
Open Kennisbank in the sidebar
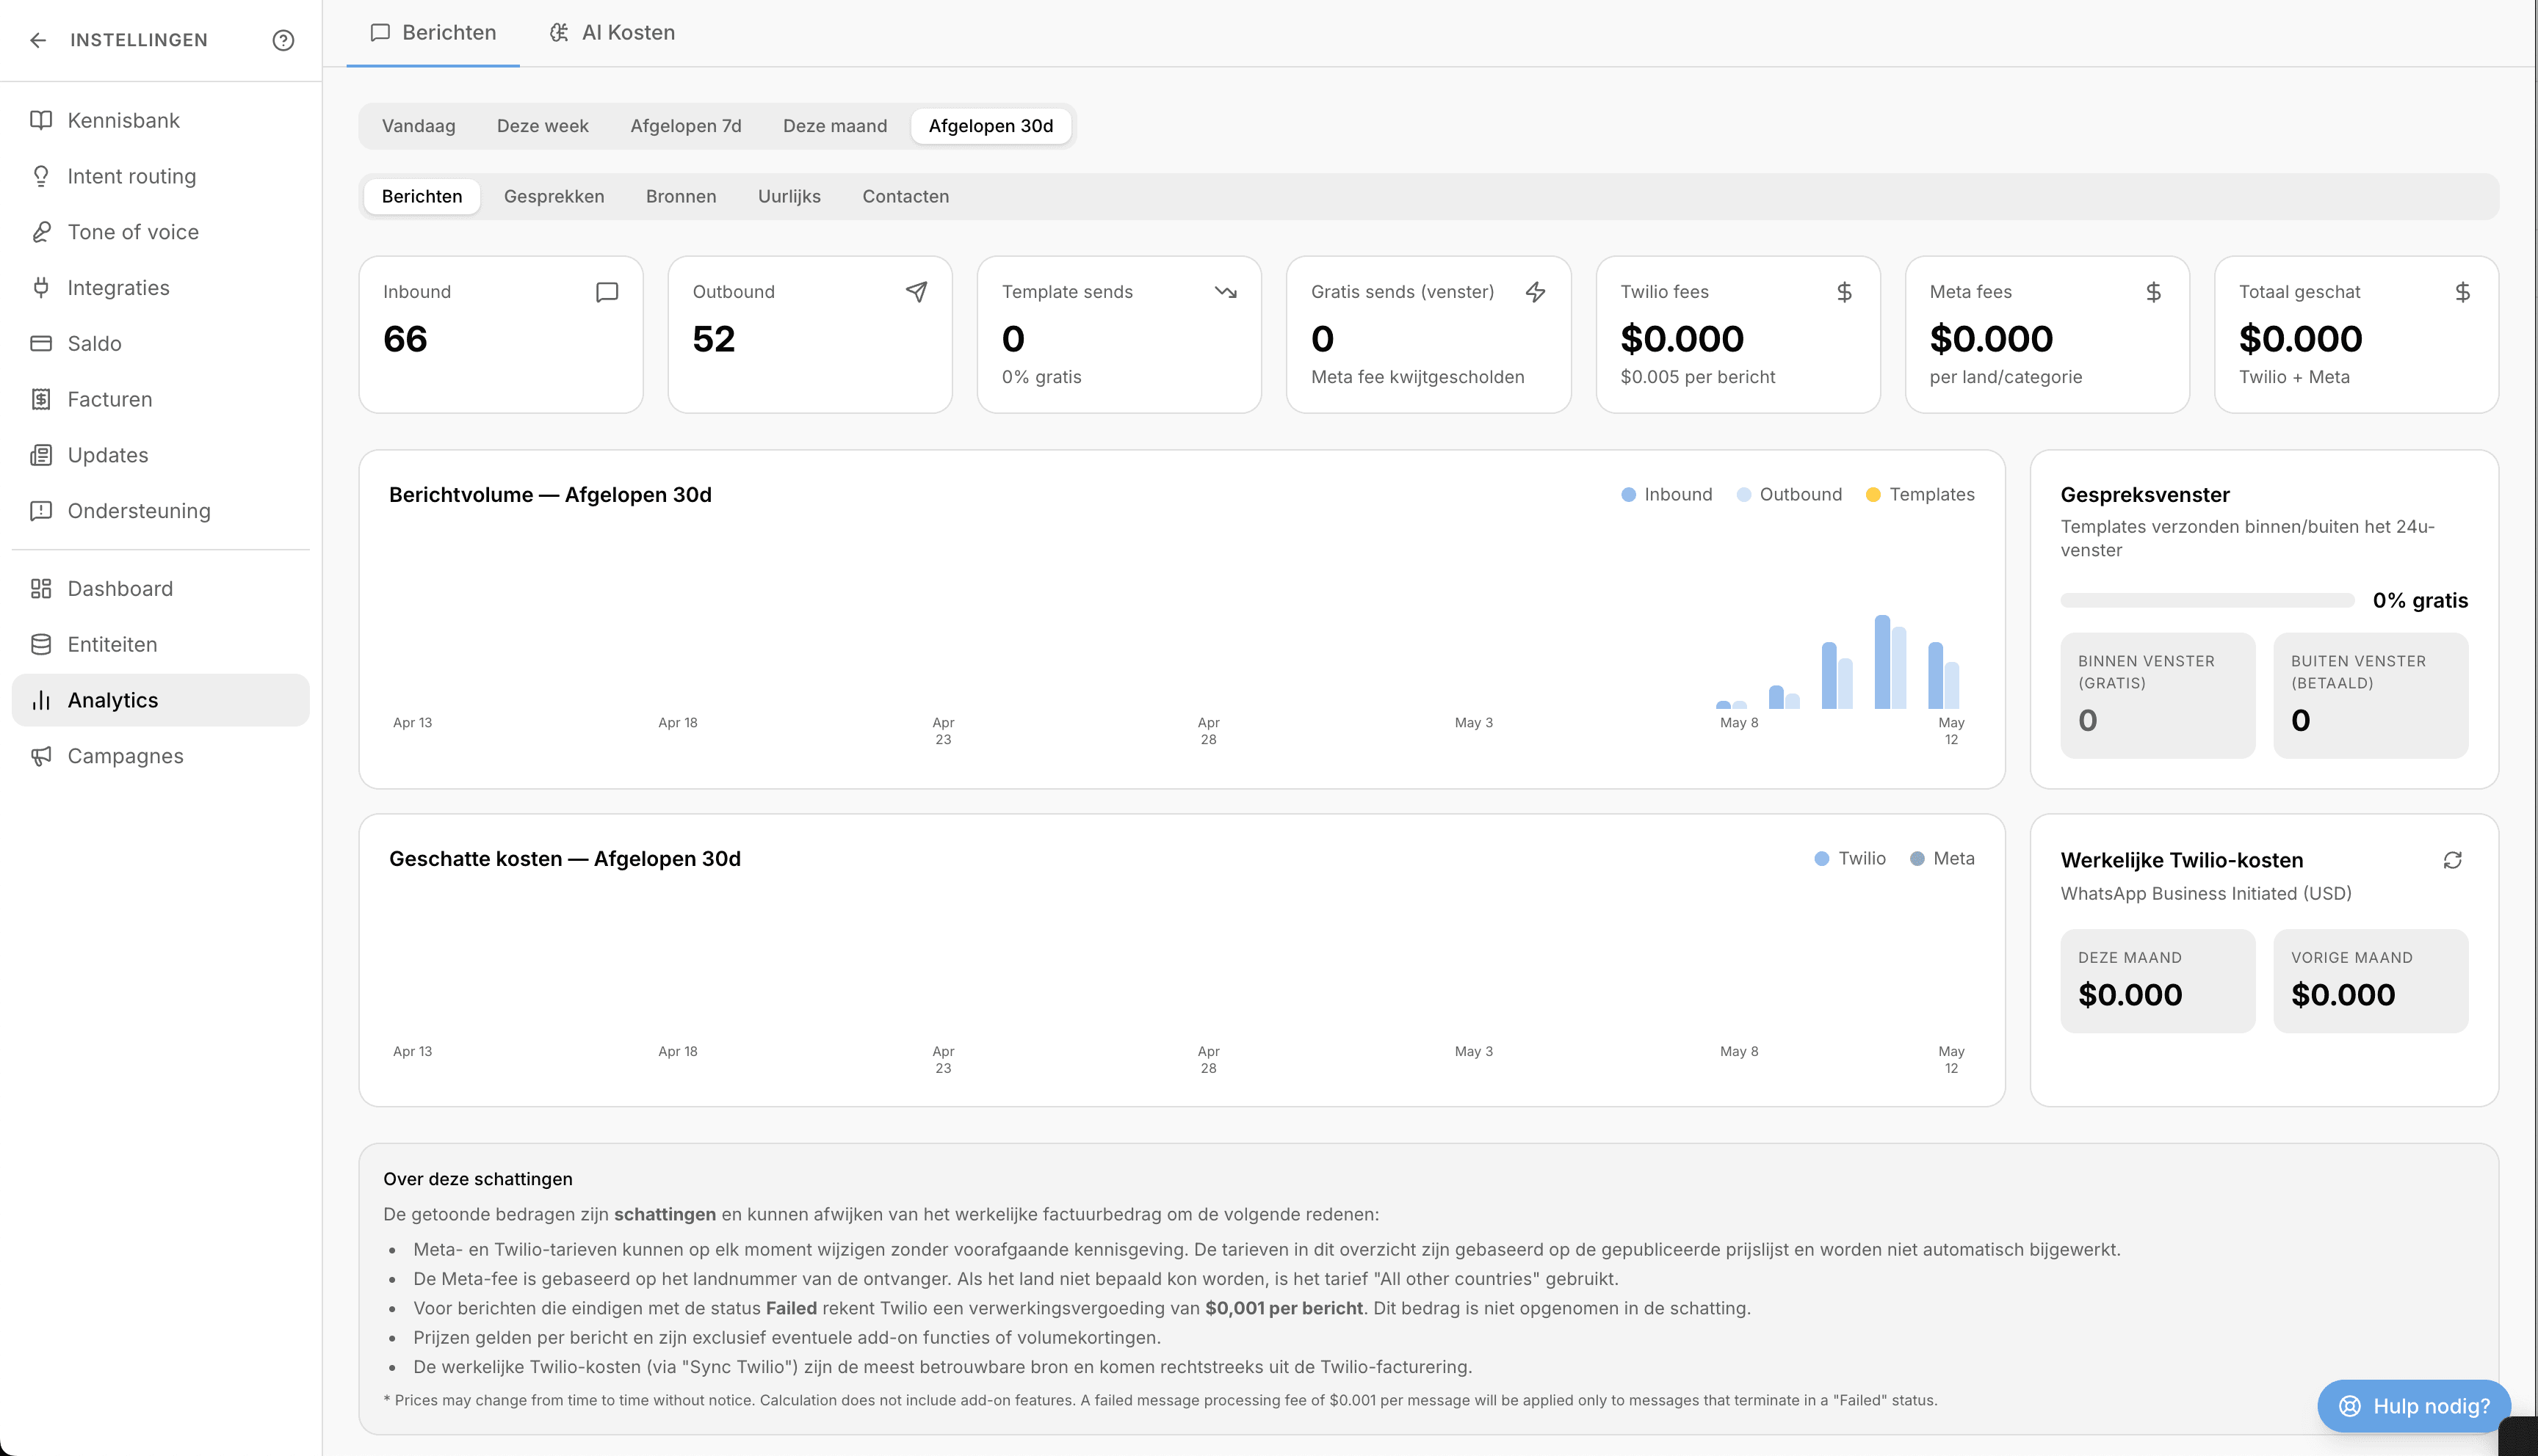point(161,120)
